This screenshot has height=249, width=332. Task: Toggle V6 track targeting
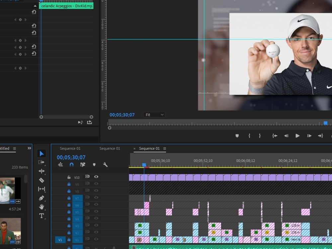coord(77,205)
